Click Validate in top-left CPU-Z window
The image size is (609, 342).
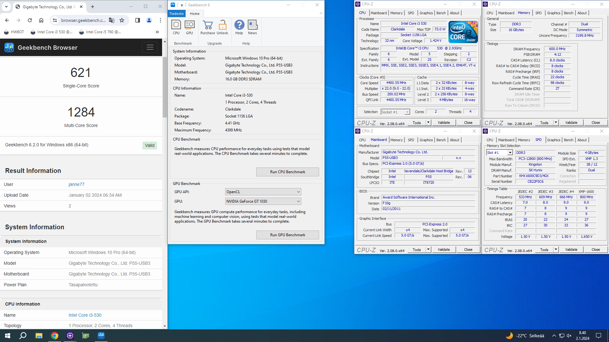pos(444,123)
